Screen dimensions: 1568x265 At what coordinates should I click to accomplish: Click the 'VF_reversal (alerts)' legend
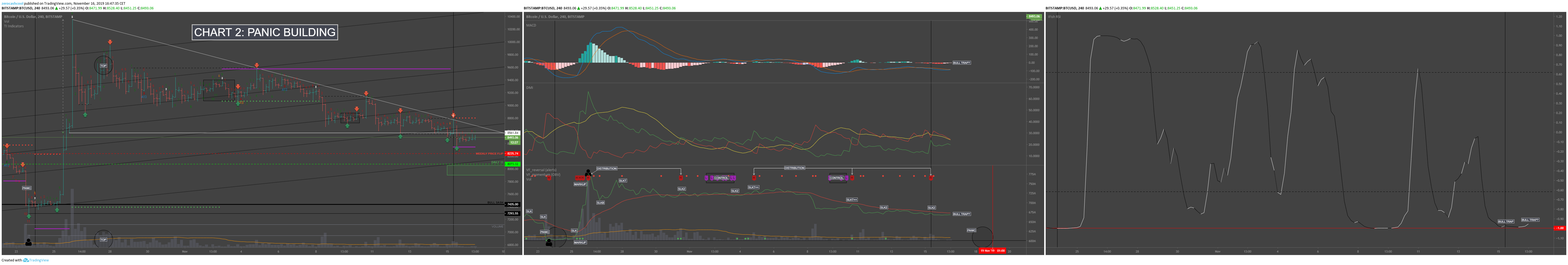click(541, 170)
